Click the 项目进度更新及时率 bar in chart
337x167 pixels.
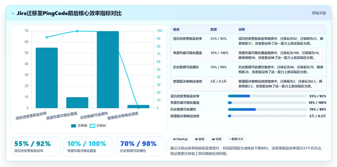pos(47,78)
